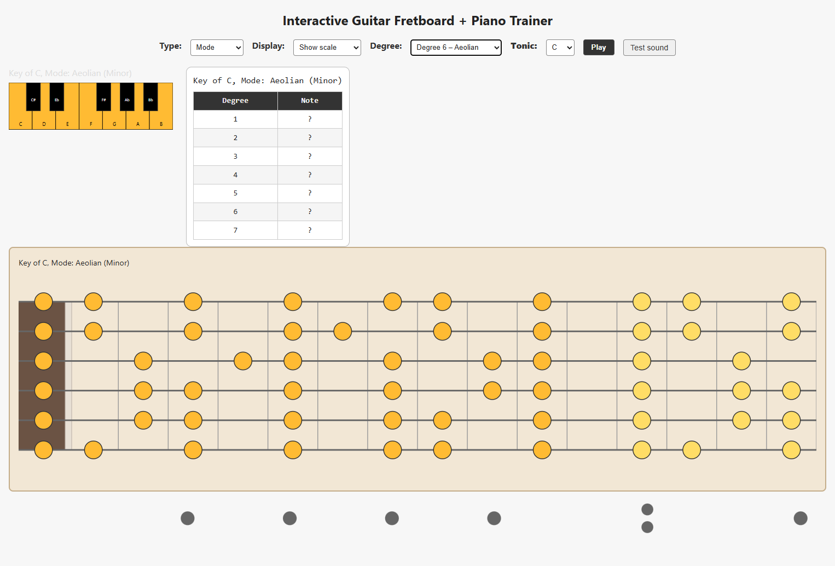
Task: Click the "Key of C" caption above the degree table
Action: (x=268, y=80)
